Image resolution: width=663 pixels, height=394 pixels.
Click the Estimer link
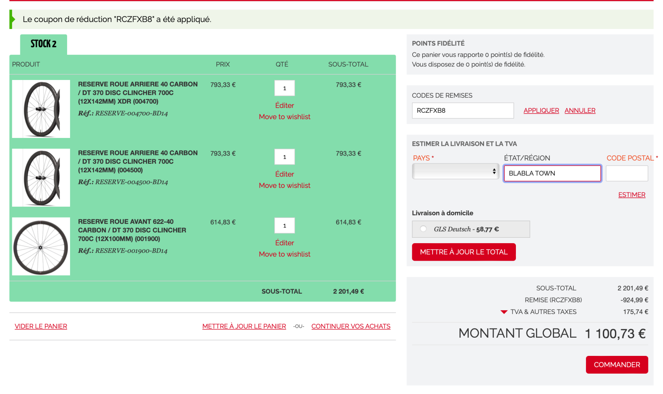(x=632, y=195)
